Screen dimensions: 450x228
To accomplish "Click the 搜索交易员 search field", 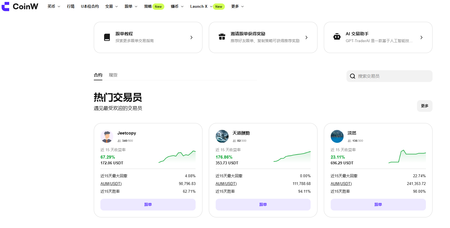I will 393,76.
